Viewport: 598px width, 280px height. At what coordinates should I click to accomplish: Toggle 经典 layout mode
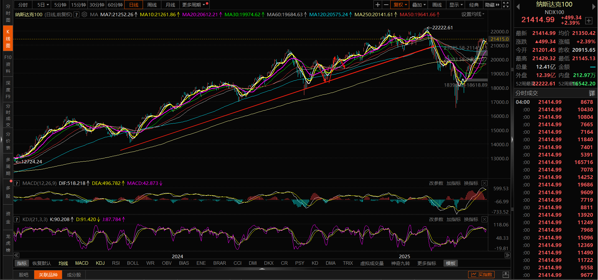(x=474, y=5)
